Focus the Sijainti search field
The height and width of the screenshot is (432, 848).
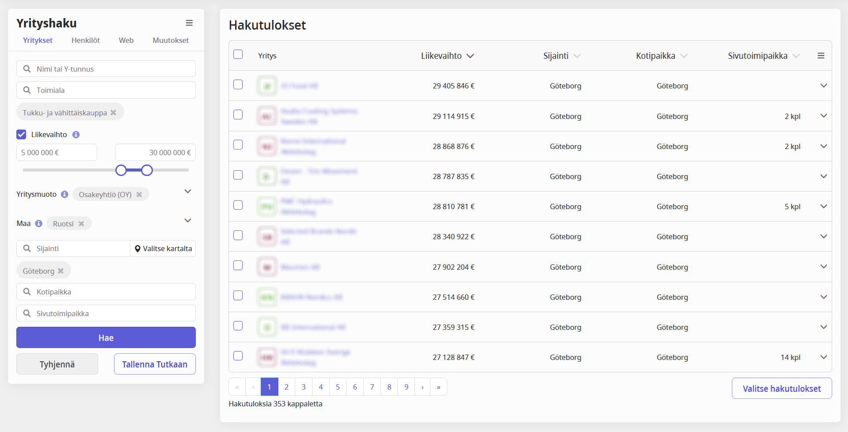click(x=73, y=248)
